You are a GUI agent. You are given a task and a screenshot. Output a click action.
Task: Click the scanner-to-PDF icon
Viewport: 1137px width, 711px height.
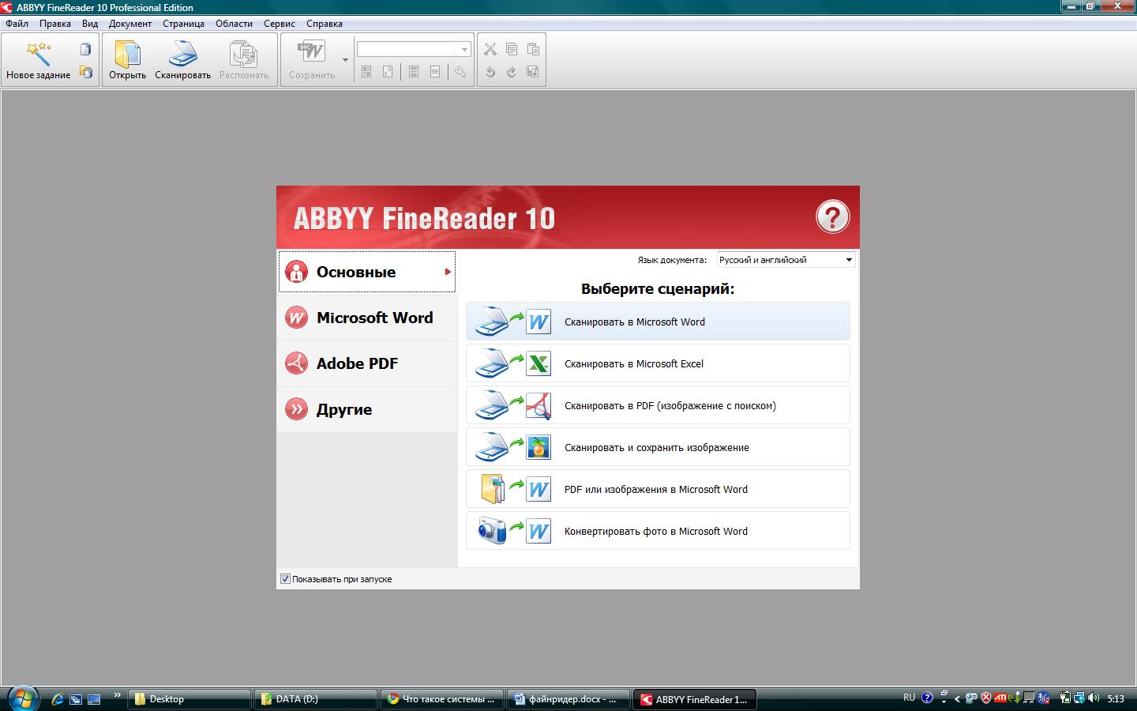coord(513,405)
